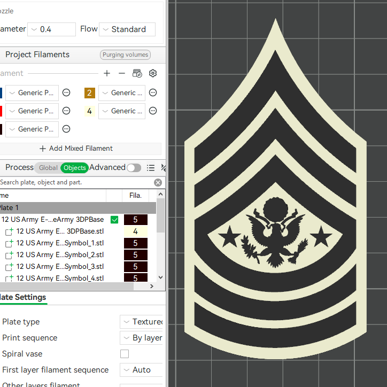Select 12 US Army E-...eArmy 3DPBase object
The image size is (387, 387).
52,220
